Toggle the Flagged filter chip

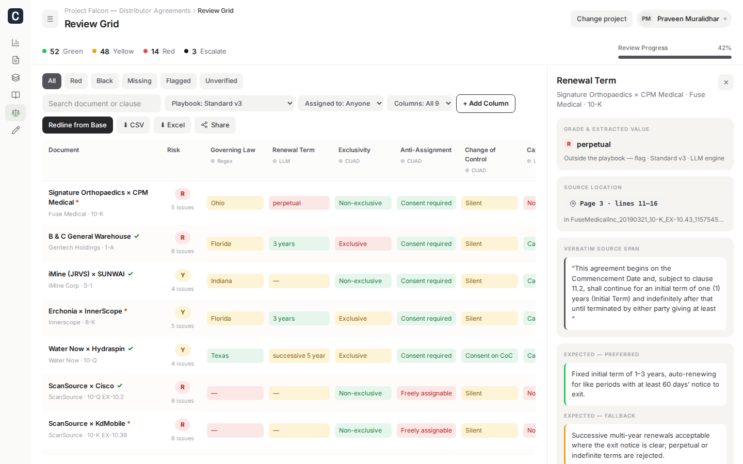pos(179,81)
